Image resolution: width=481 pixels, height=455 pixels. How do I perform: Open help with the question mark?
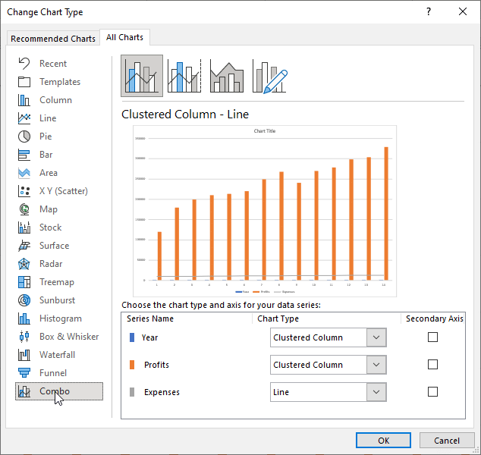pos(429,11)
